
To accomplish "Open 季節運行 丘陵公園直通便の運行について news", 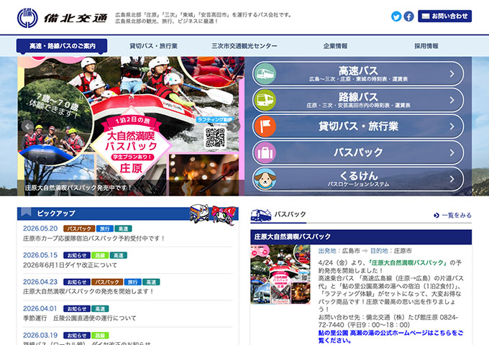I will click(x=80, y=318).
